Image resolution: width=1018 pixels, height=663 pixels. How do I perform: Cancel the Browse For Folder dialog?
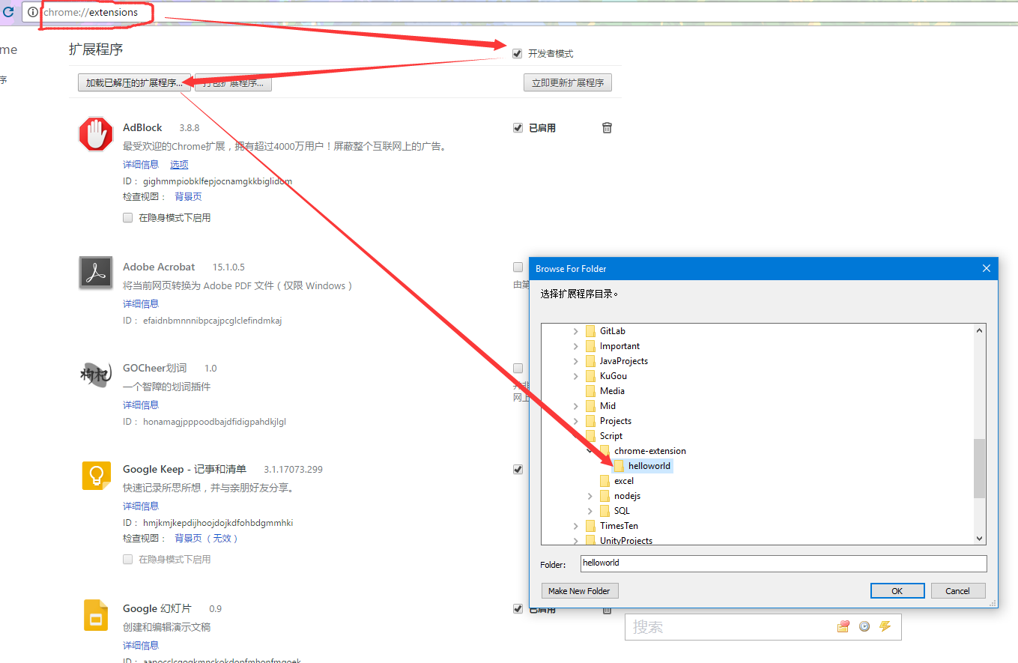pyautogui.click(x=957, y=591)
